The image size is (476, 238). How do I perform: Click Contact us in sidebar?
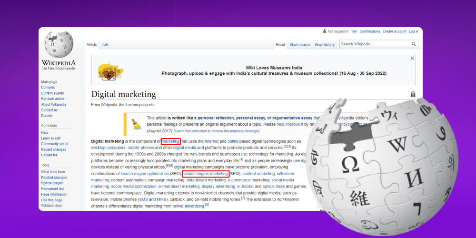point(49,110)
